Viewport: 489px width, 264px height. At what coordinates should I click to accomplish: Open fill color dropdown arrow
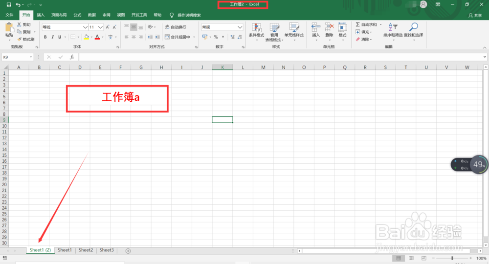click(92, 37)
